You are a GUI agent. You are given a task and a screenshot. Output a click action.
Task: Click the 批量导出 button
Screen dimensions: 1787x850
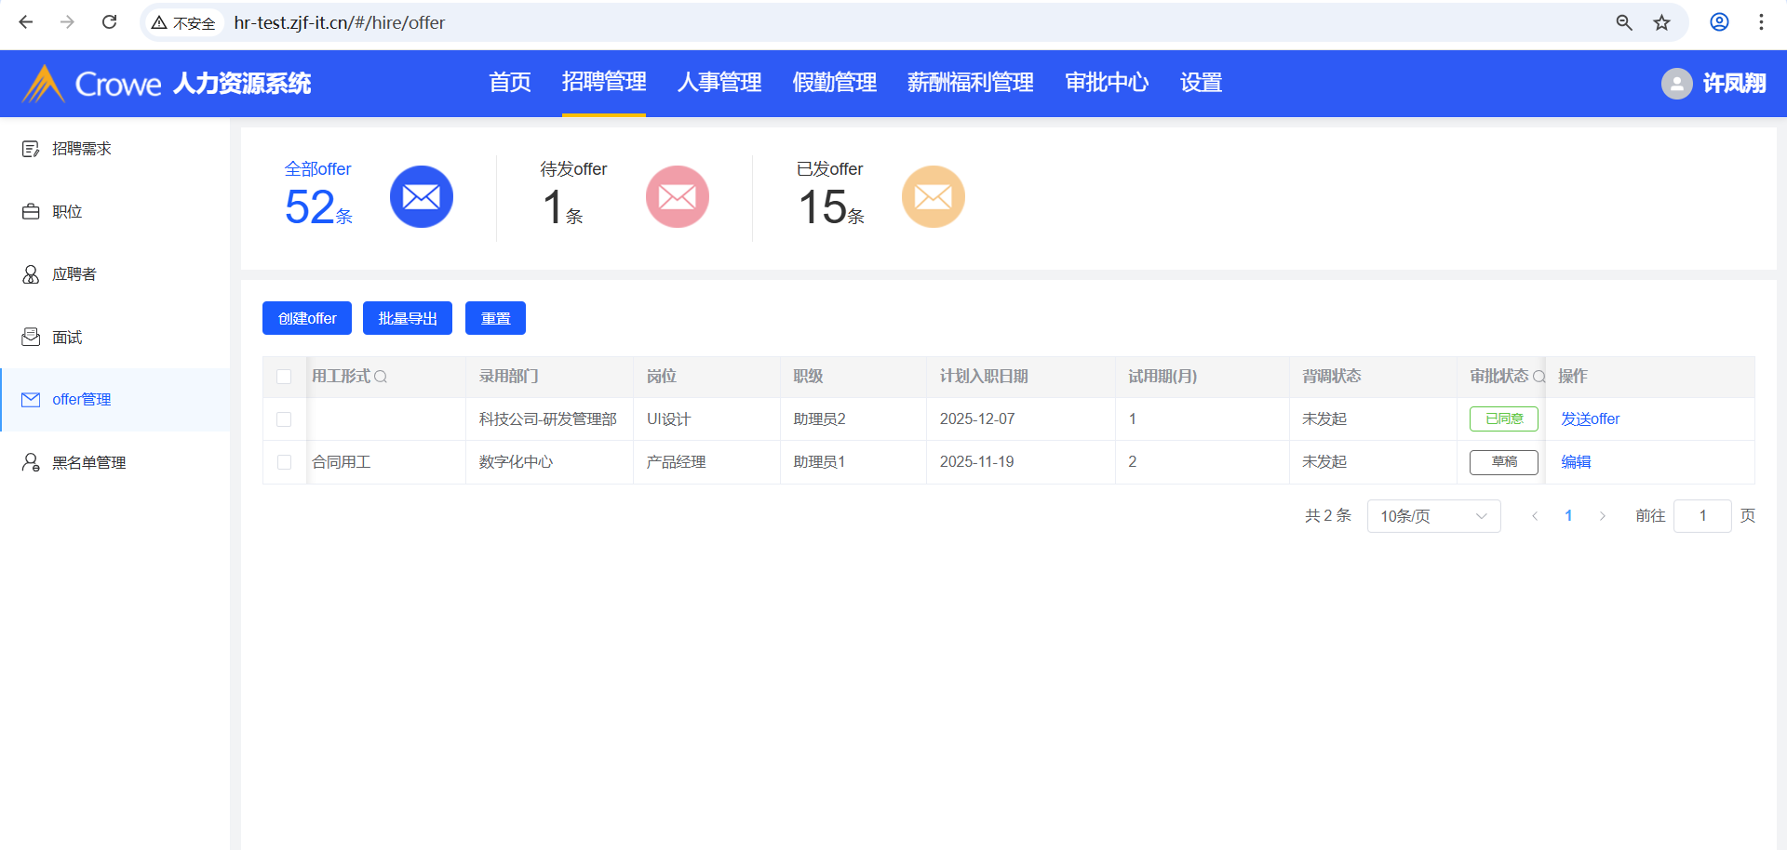tap(407, 318)
